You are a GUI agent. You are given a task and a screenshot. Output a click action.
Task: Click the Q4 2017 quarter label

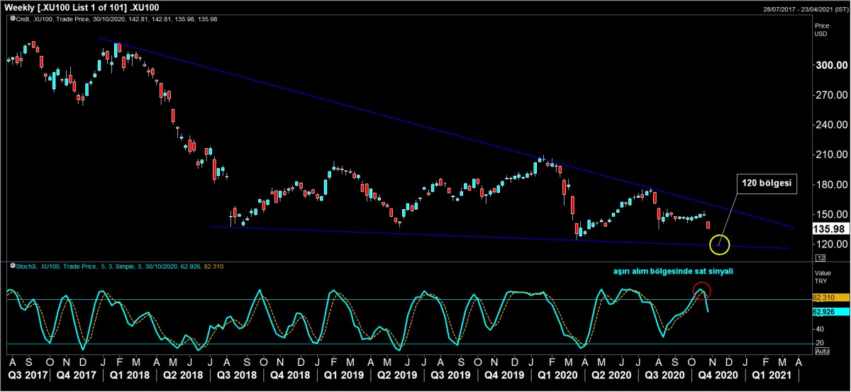coord(75,374)
